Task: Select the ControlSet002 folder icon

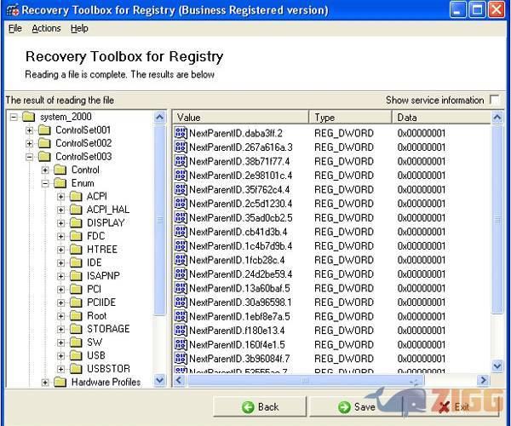Action: (x=44, y=143)
